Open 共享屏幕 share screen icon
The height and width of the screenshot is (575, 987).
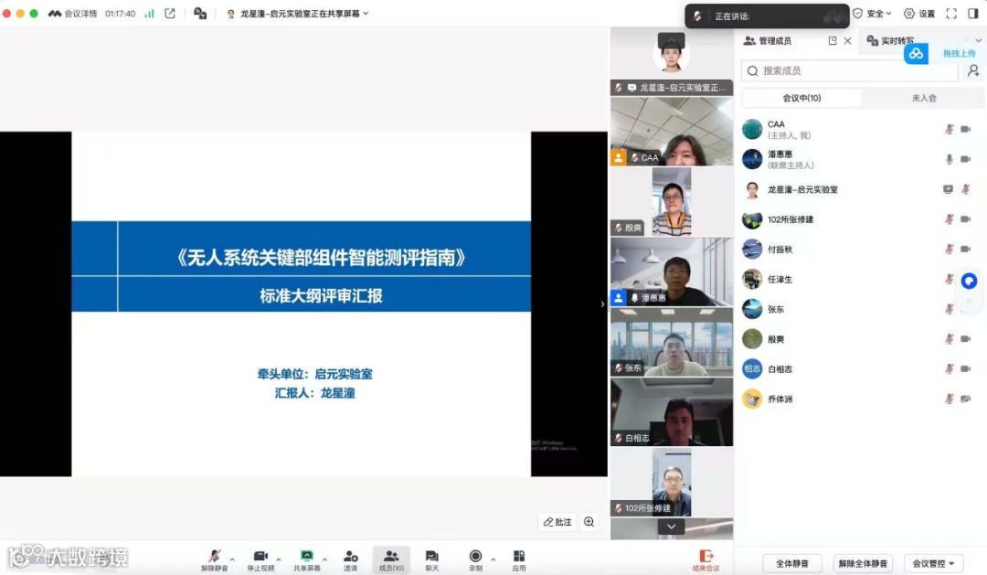(x=306, y=556)
